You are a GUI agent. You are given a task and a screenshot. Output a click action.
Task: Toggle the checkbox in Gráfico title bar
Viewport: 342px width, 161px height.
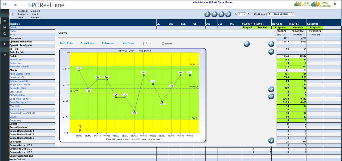click(x=273, y=32)
